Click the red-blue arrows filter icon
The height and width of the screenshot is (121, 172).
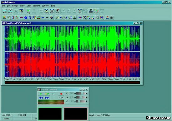80,17
